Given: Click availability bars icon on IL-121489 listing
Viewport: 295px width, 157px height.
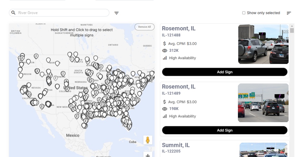Looking at the screenshot, I should (x=165, y=116).
